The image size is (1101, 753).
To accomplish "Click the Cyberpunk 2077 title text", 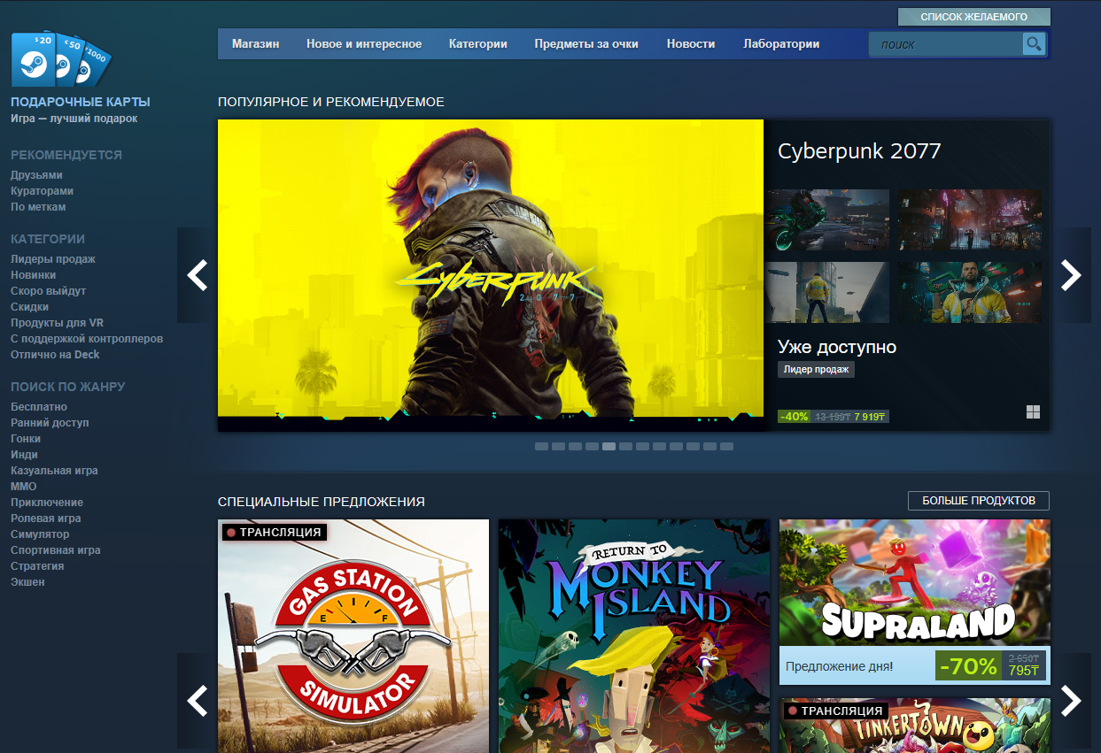I will 859,151.
